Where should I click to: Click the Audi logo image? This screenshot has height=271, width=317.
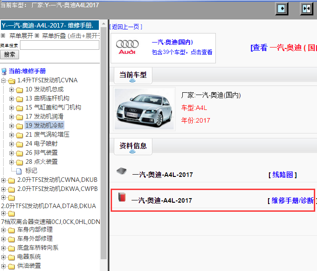(127, 47)
